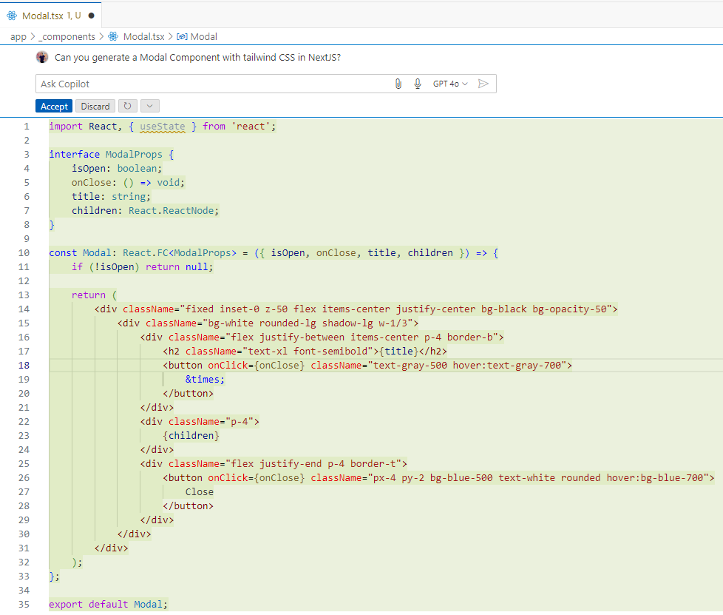723x615 pixels.
Task: Click the app breadcrumb segment
Action: 18,36
